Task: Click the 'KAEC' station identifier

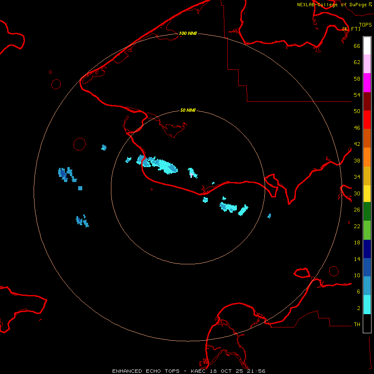Action: point(199,371)
